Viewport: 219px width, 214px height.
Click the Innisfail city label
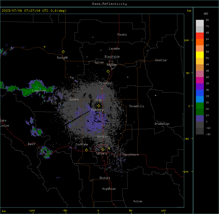105,83
